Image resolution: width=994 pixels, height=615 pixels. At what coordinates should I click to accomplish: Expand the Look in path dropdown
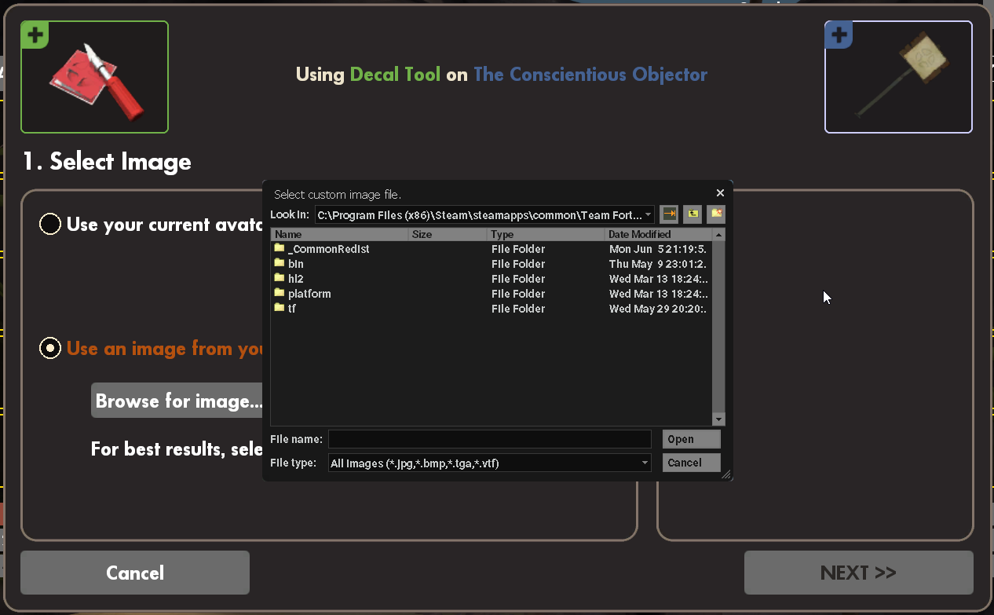coord(649,215)
